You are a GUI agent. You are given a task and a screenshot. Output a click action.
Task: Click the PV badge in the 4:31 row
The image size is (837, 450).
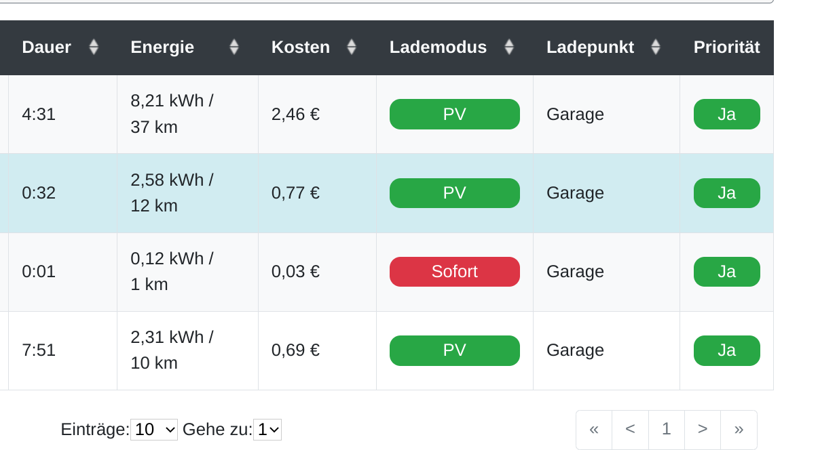(x=454, y=114)
